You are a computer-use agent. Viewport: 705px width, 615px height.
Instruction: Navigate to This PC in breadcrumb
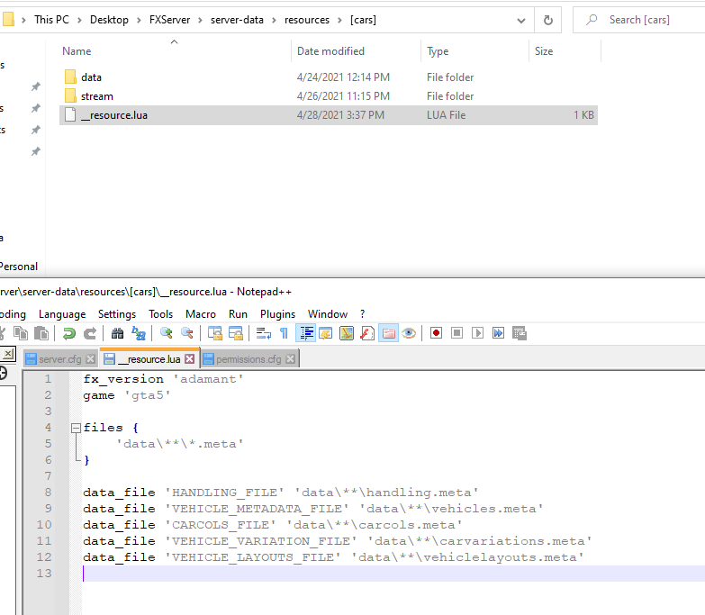pyautogui.click(x=51, y=20)
